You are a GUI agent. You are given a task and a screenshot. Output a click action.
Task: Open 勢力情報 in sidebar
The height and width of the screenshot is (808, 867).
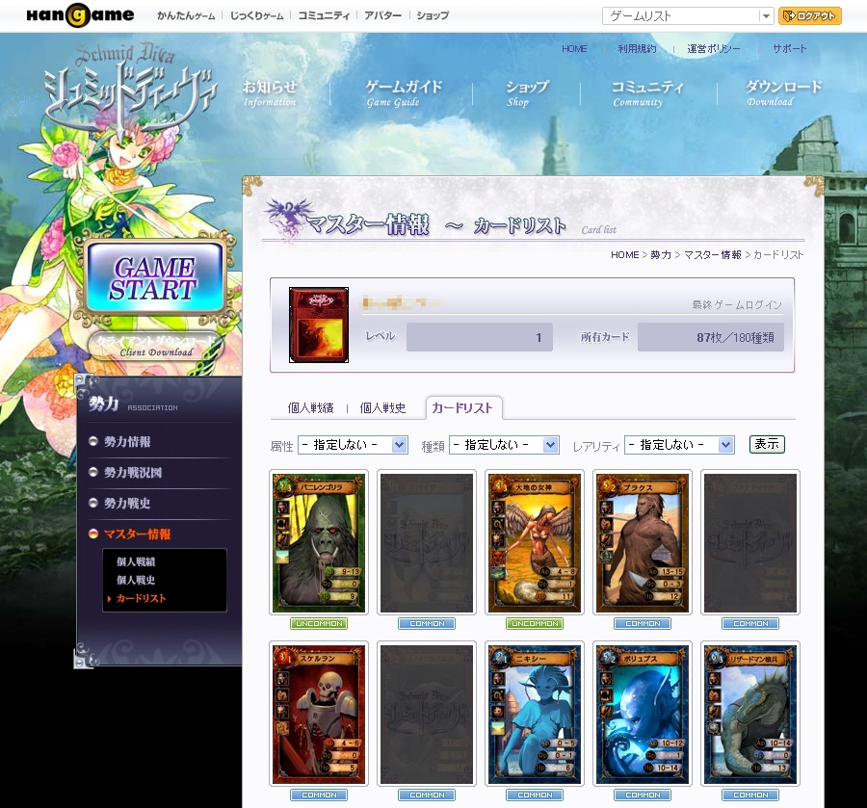[x=127, y=442]
